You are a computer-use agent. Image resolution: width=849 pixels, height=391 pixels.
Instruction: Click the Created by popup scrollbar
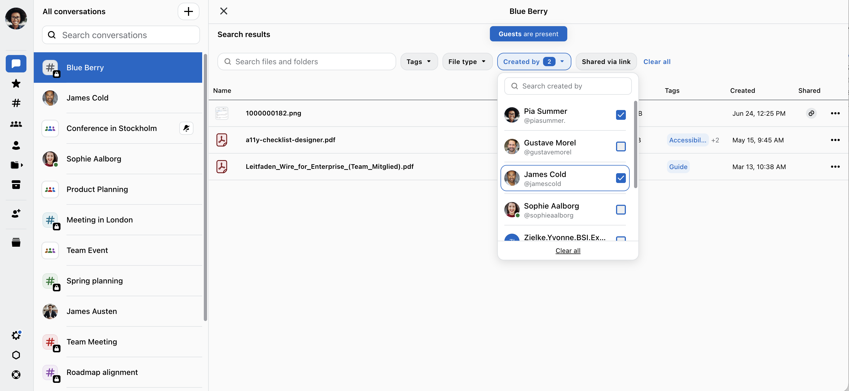(635, 144)
